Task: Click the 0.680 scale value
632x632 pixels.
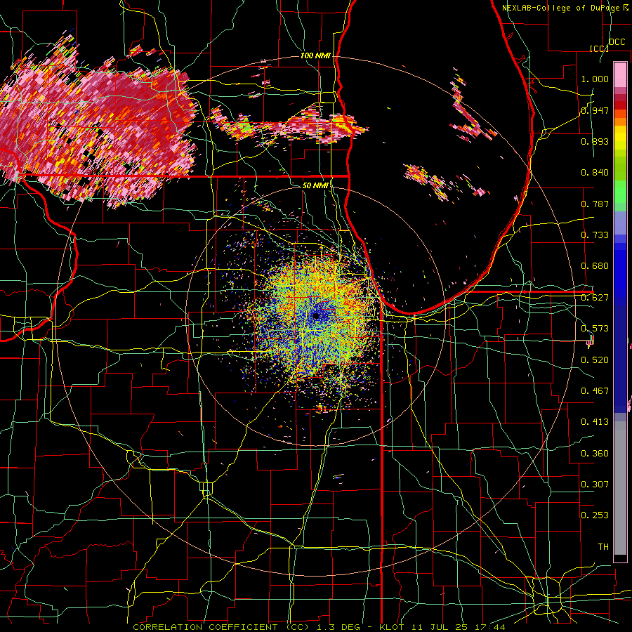Action: (595, 266)
